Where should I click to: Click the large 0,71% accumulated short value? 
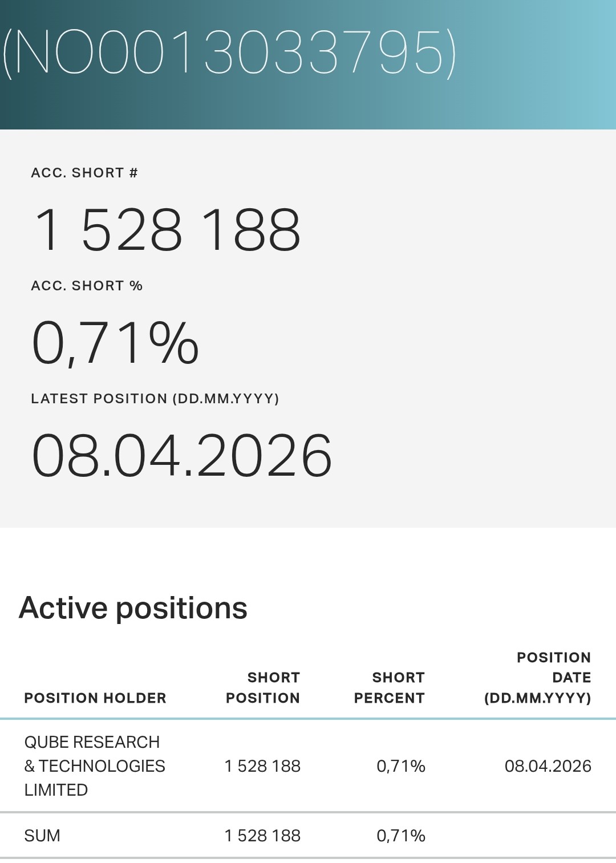tap(115, 343)
